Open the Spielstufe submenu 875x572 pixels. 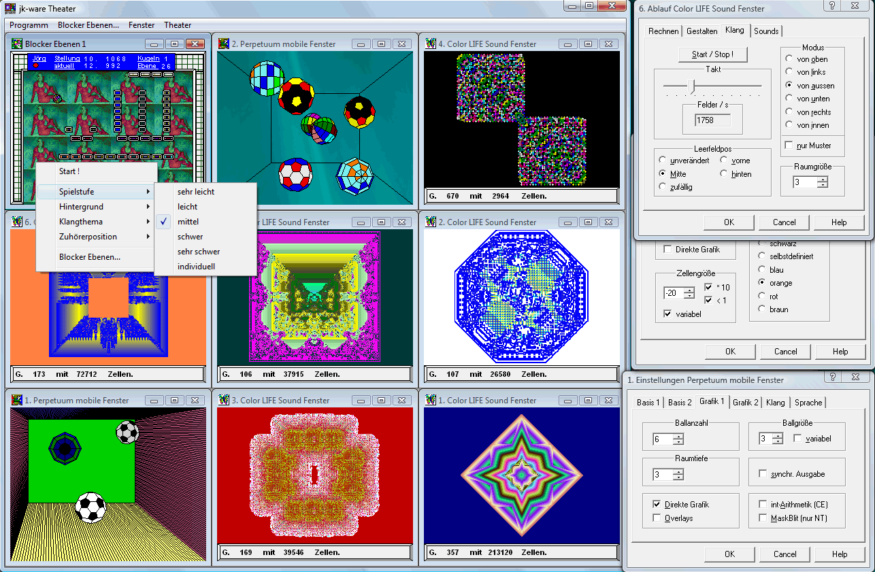(x=96, y=192)
